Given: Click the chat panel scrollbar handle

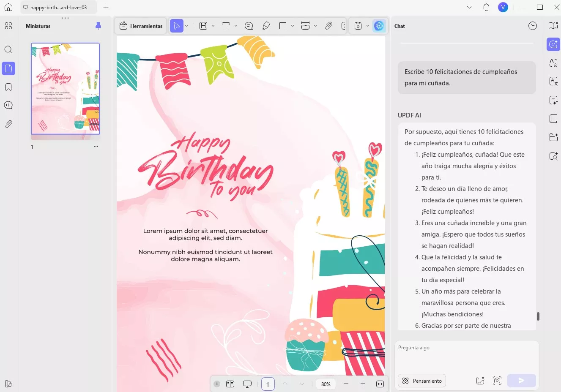Looking at the screenshot, I should 538,316.
